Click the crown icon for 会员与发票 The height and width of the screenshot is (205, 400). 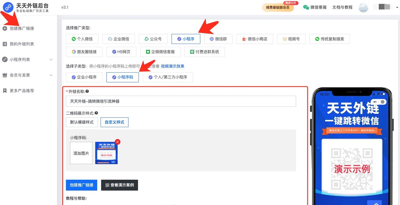pos(4,75)
